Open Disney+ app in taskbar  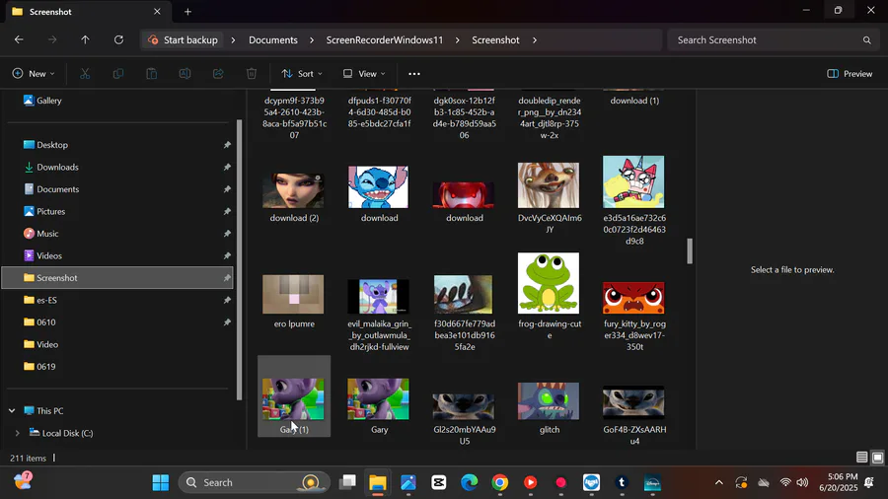coord(652,482)
